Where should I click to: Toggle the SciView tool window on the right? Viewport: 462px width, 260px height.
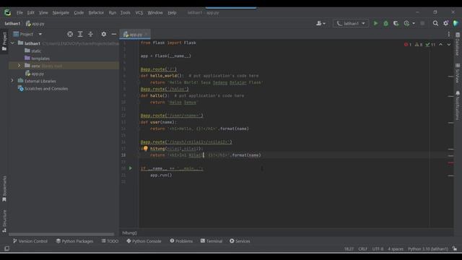458,73
